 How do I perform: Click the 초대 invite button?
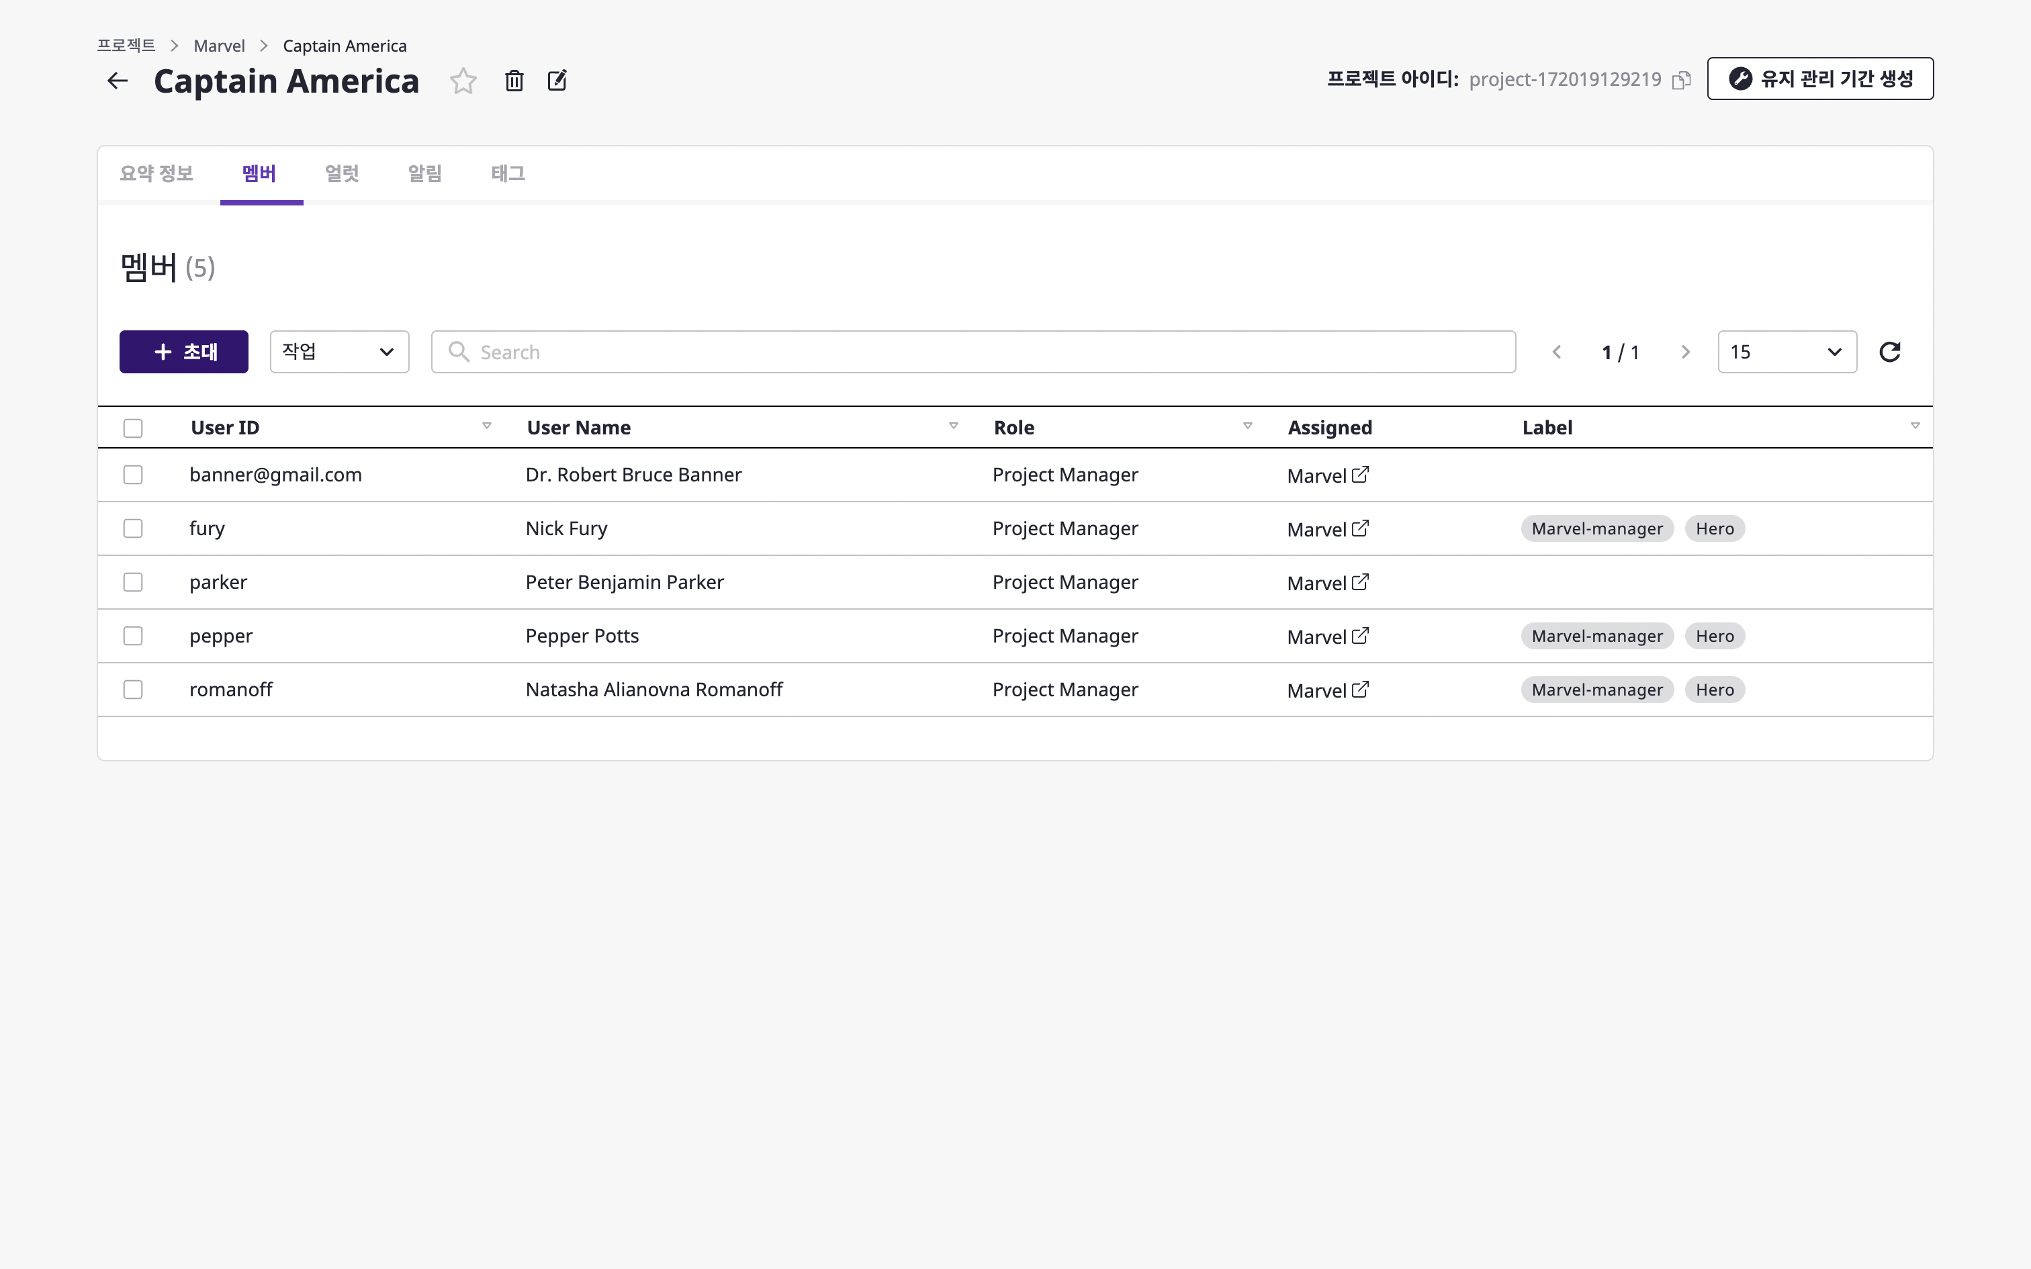184,352
